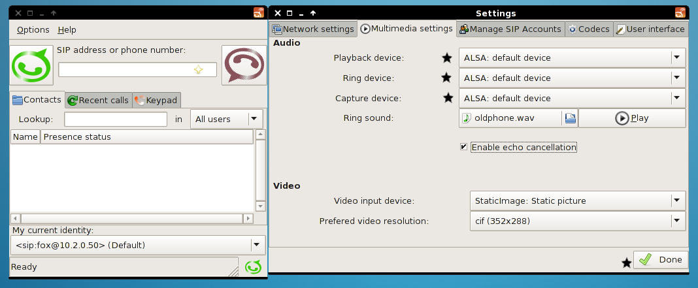Click the green status icon in status bar
This screenshot has width=698, height=288.
pyautogui.click(x=252, y=266)
